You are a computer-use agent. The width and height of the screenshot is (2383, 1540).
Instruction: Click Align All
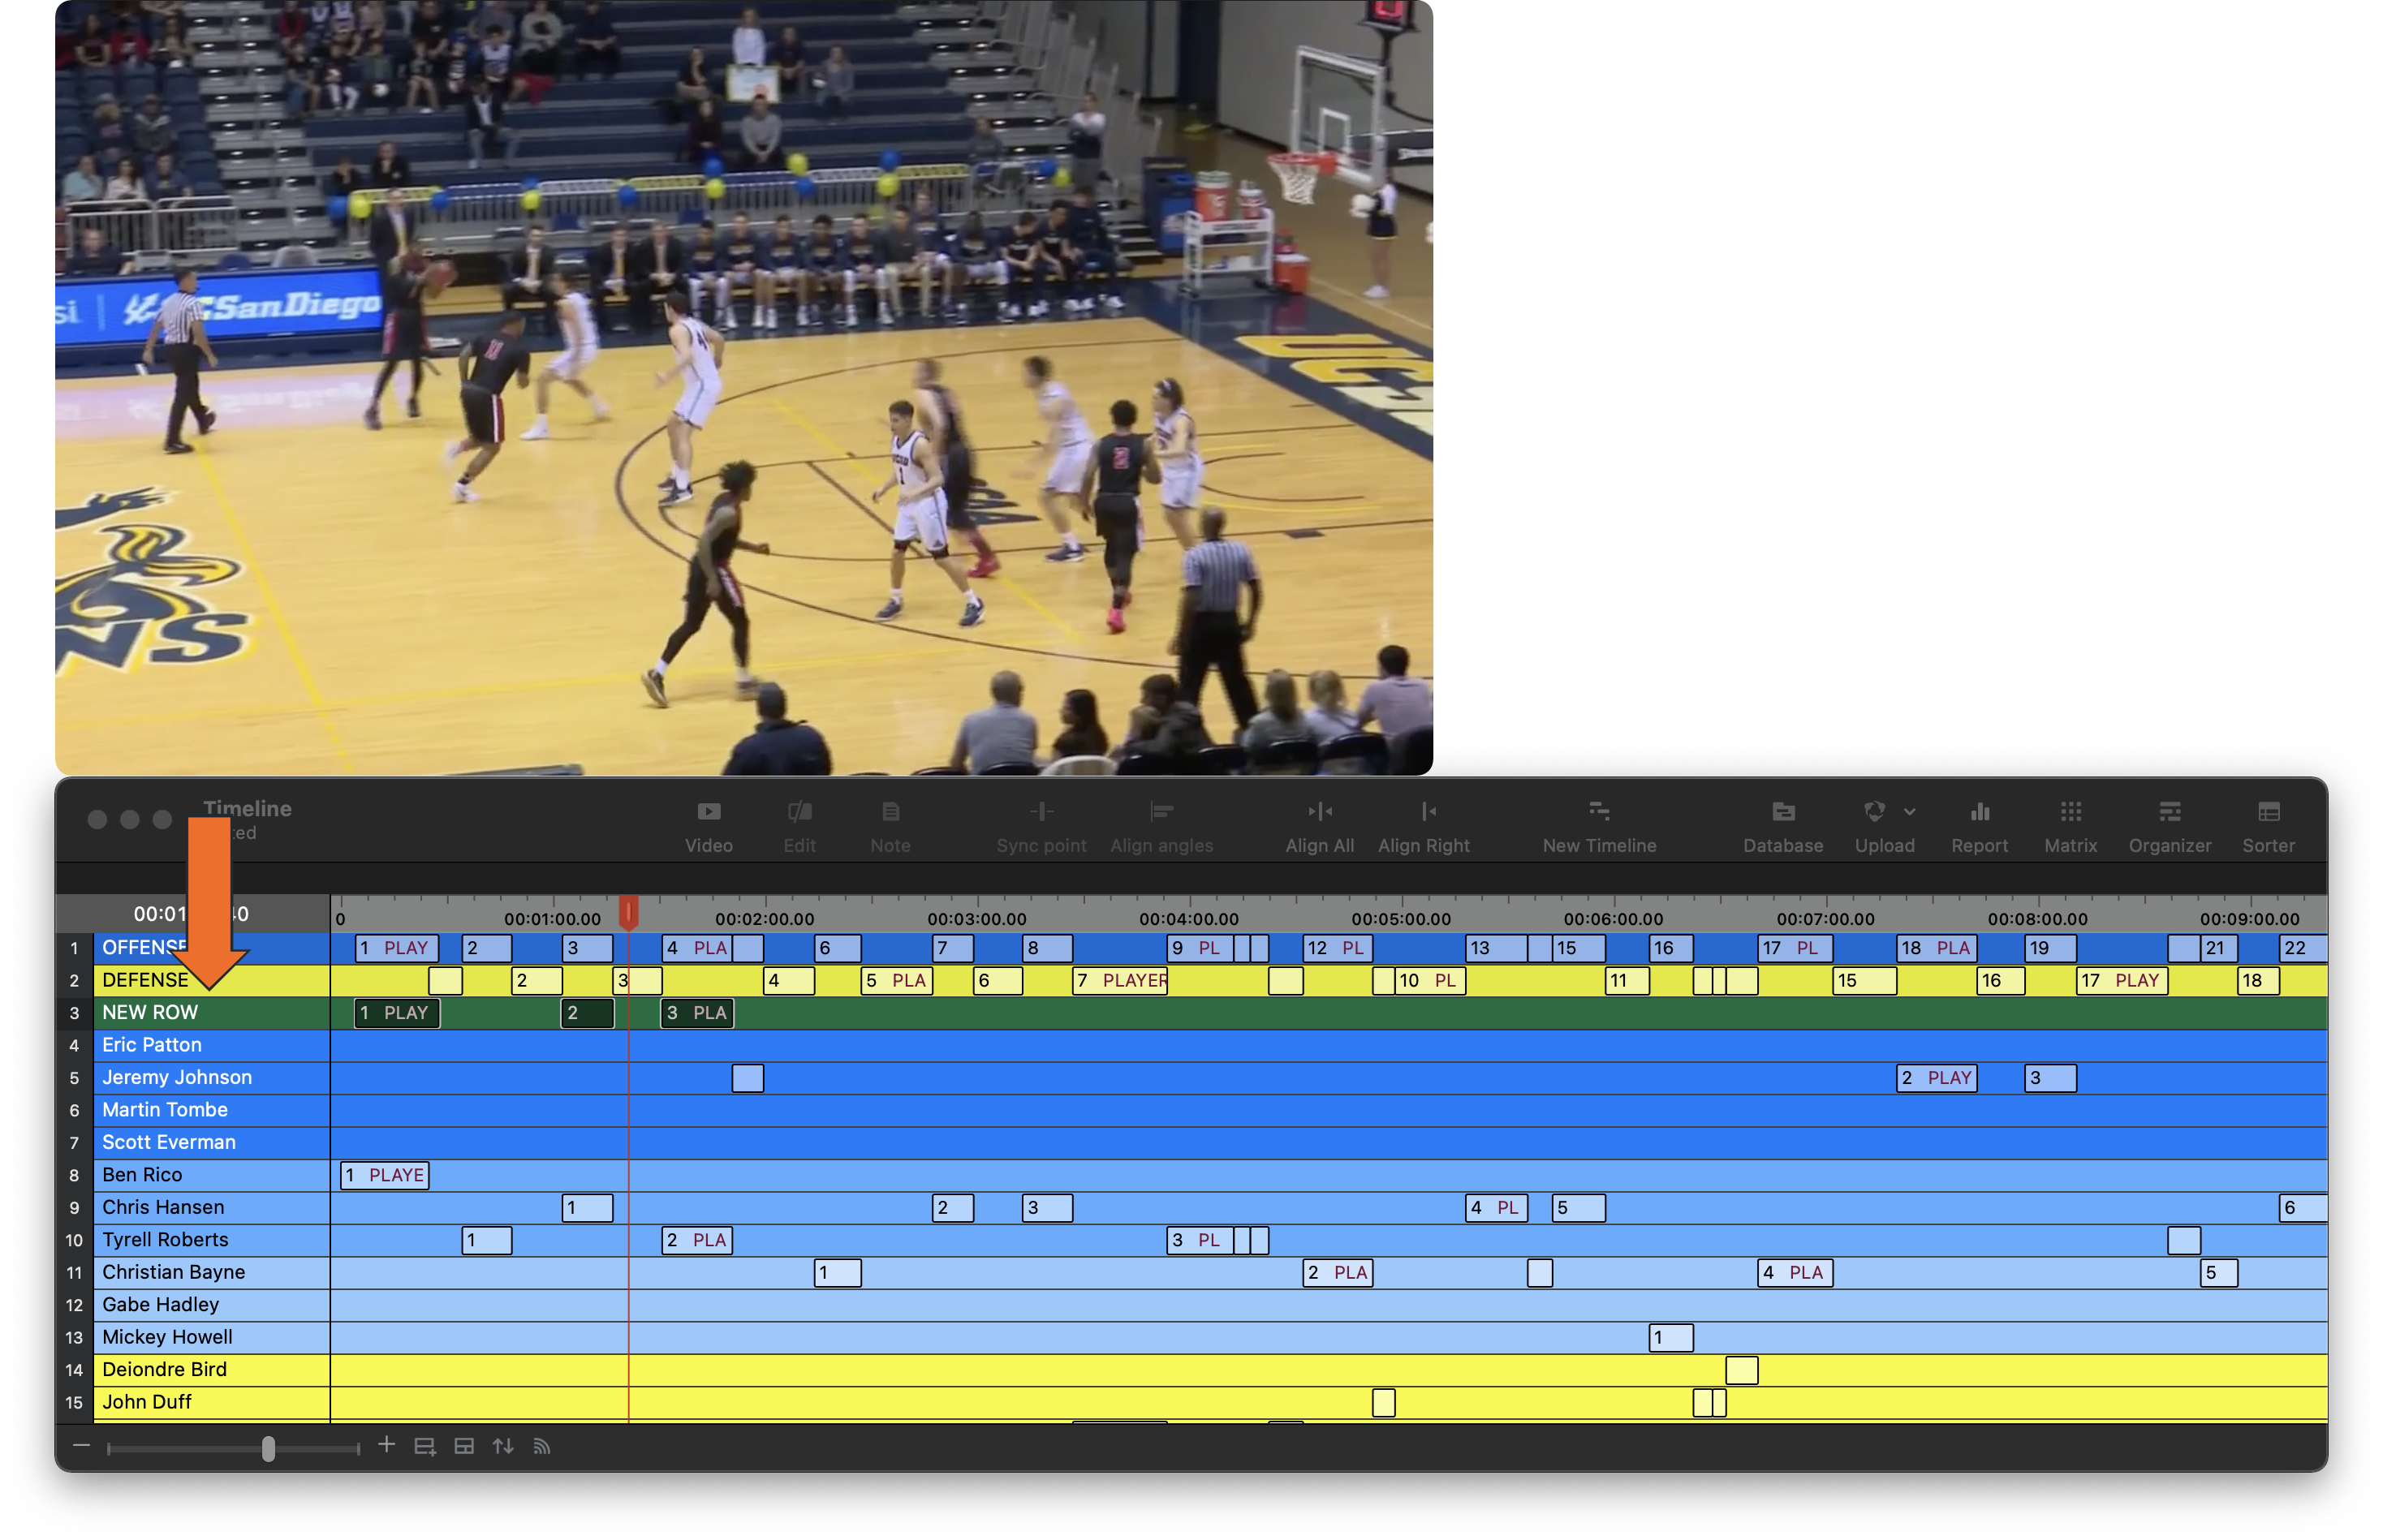[x=1319, y=820]
